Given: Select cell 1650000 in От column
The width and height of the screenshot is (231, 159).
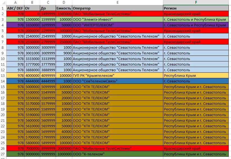Looking at the screenshot, I should (32, 25).
